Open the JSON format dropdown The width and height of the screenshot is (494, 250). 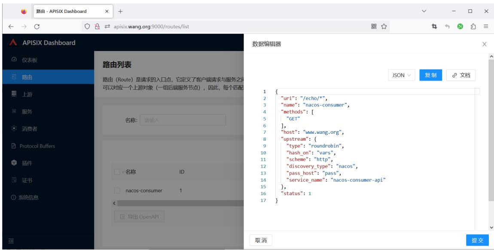pyautogui.click(x=401, y=75)
